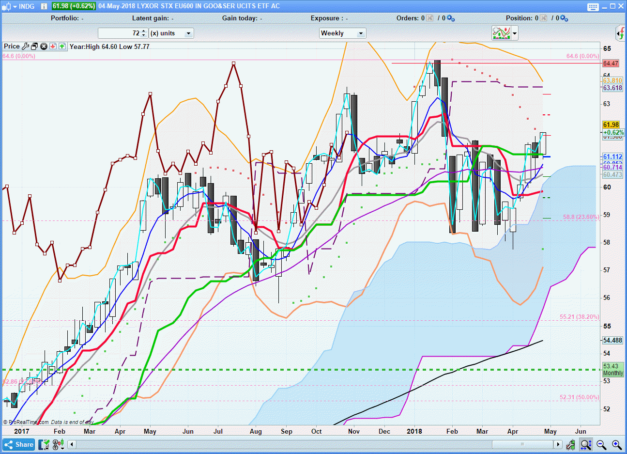This screenshot has height=454, width=627.
Task: Maximize the chart window
Action: click(613, 6)
